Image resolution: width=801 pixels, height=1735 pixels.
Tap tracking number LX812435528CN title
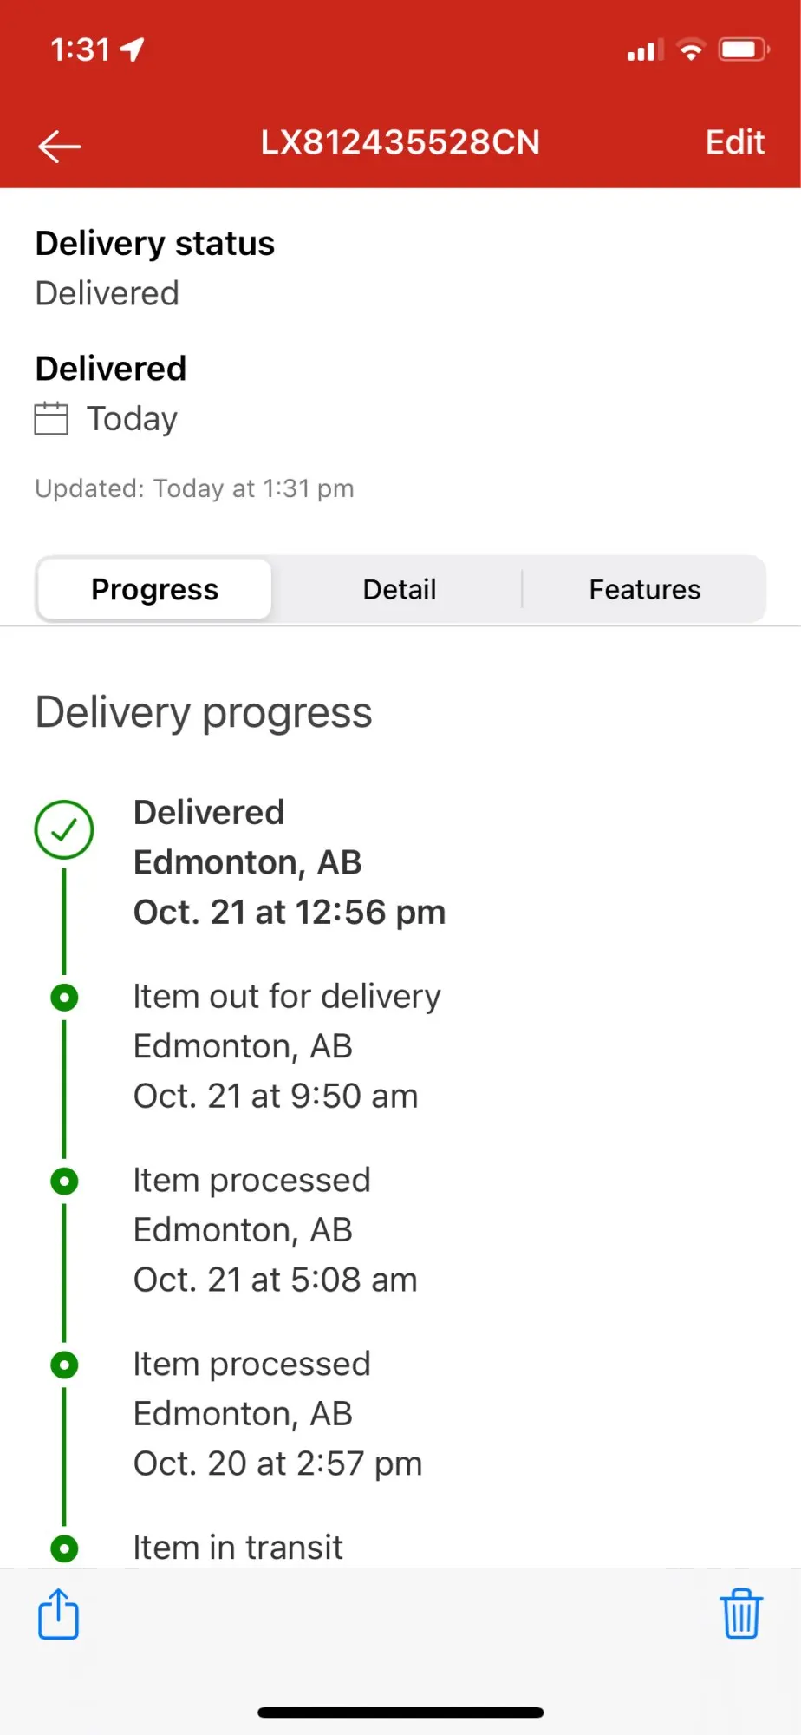coord(400,142)
